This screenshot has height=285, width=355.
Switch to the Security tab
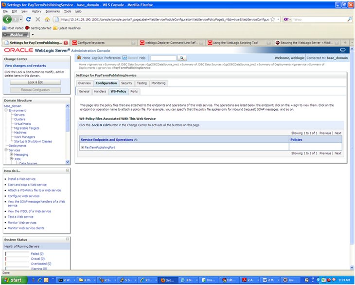(x=126, y=83)
